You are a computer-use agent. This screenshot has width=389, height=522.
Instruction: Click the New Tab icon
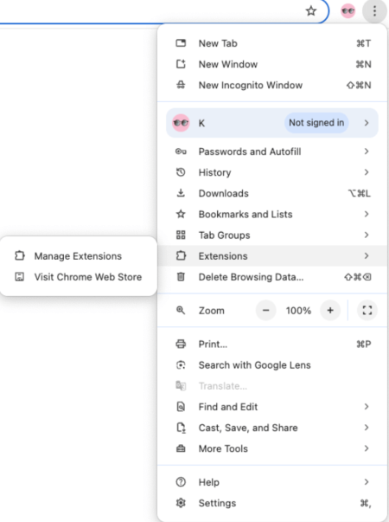point(181,43)
